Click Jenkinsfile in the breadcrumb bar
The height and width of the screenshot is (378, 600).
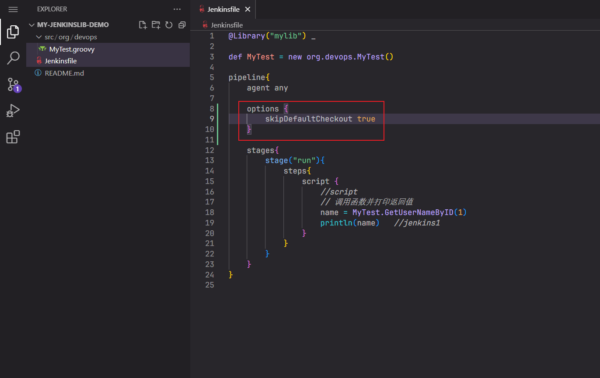227,25
